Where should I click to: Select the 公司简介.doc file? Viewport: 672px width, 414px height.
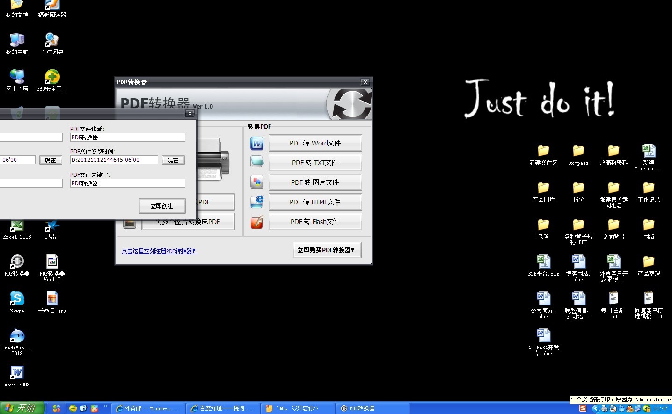coord(543,305)
